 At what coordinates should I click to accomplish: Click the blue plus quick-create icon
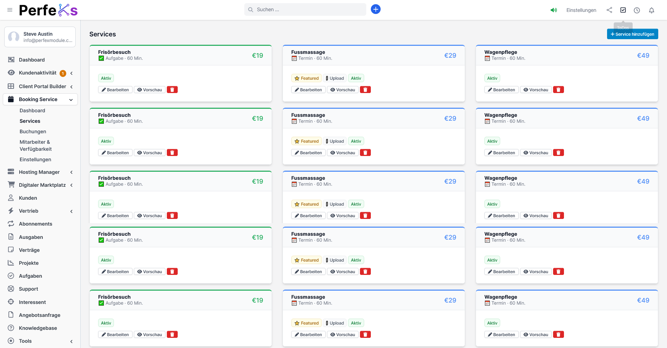coord(375,9)
